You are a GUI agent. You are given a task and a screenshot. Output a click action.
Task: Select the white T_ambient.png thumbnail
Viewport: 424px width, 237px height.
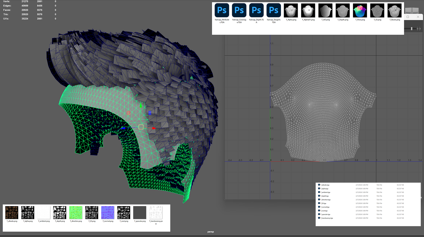click(x=44, y=212)
